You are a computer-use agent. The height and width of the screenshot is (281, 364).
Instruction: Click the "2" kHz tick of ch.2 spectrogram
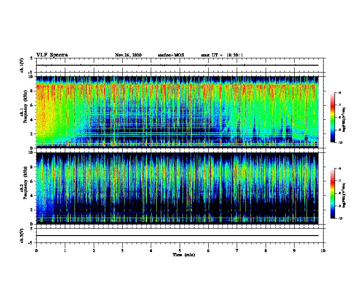pyautogui.click(x=32, y=210)
